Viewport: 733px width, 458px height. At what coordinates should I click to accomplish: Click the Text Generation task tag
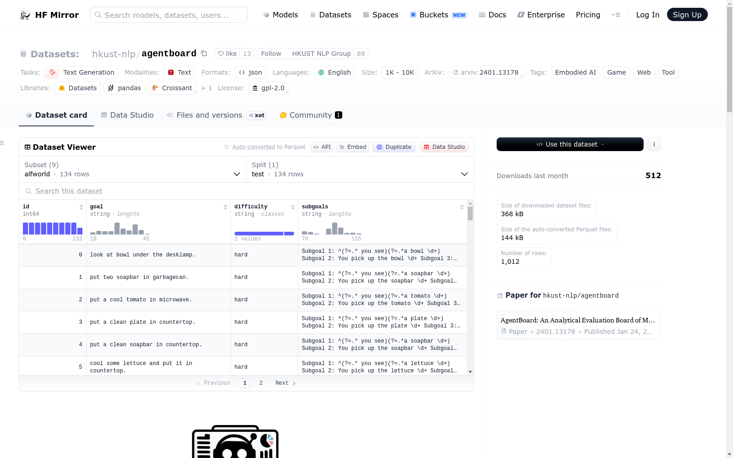[x=82, y=72]
